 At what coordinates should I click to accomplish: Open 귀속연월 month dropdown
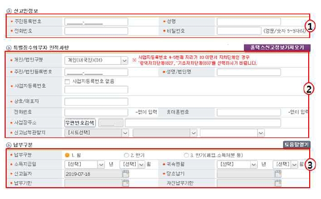(285, 165)
